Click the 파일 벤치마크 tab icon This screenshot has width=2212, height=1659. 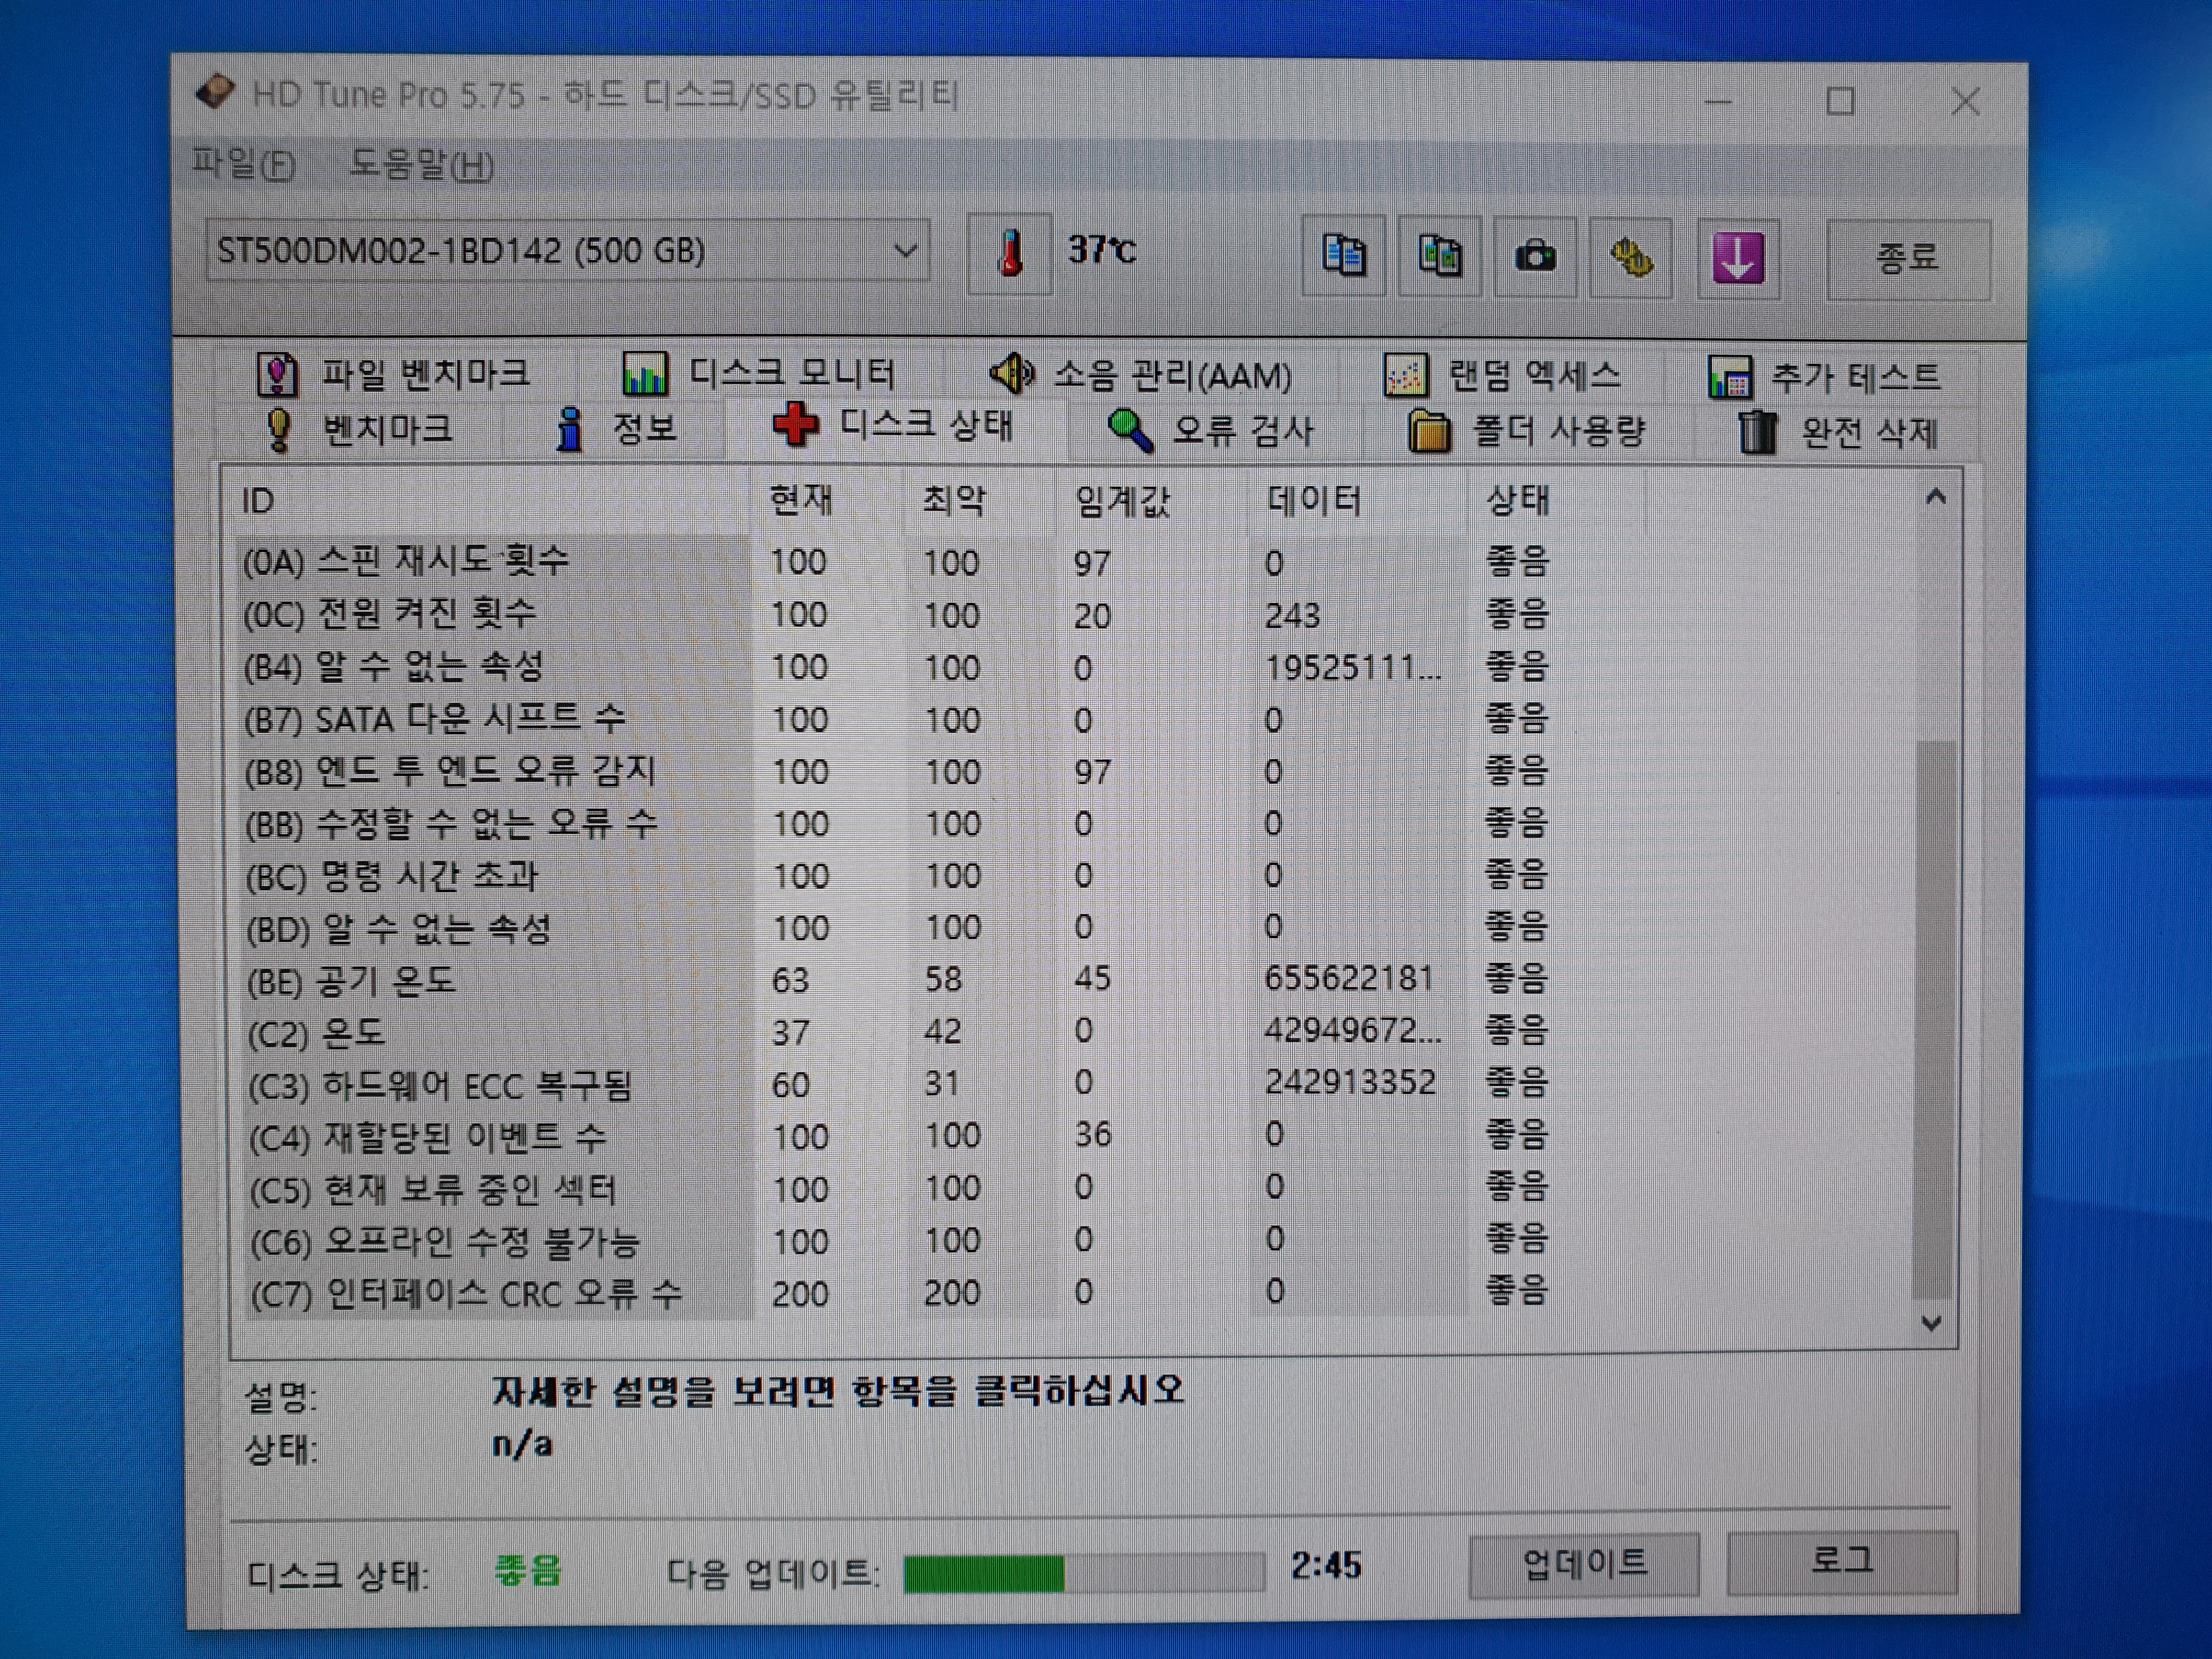pos(277,374)
